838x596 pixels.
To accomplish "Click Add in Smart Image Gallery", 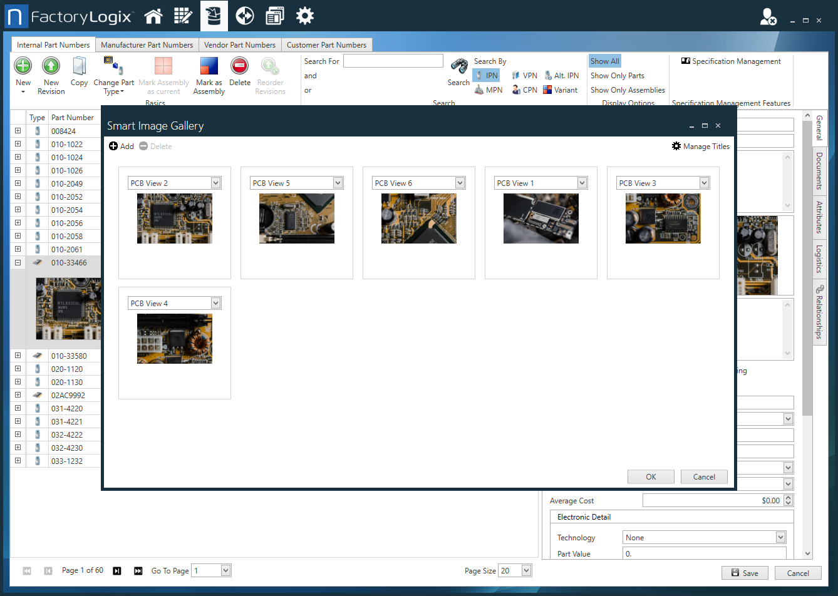I will [122, 146].
